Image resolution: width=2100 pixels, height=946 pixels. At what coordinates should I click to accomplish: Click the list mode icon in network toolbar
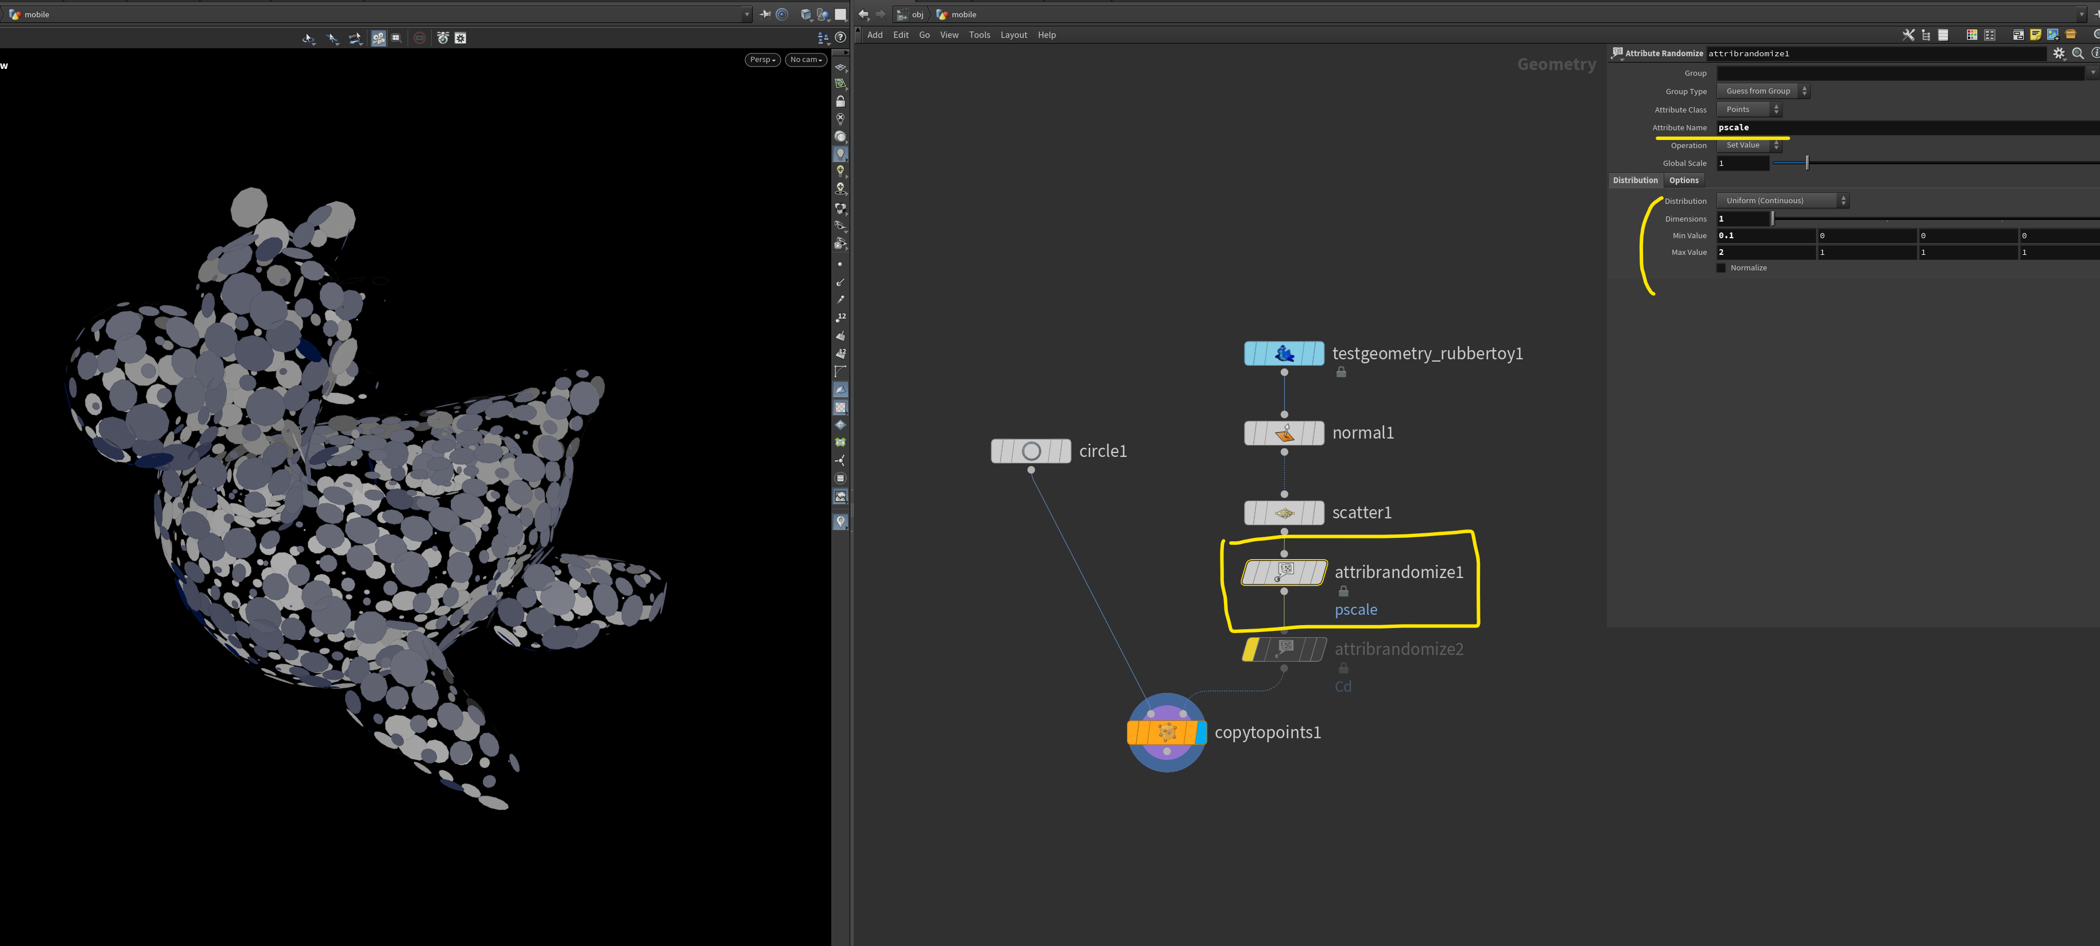click(x=1943, y=35)
